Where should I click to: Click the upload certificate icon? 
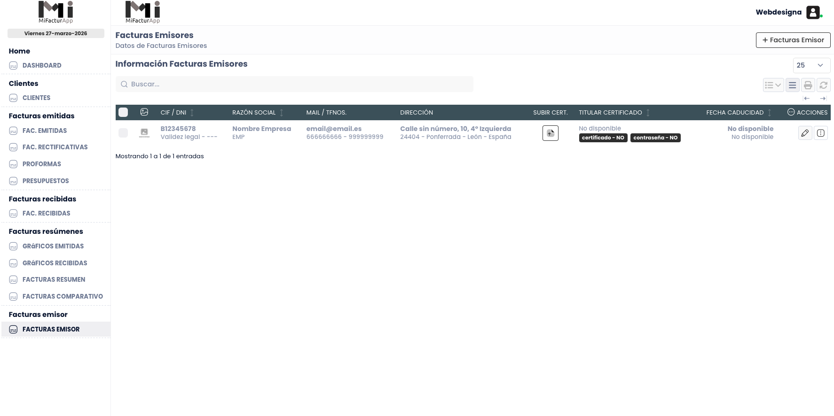[550, 133]
